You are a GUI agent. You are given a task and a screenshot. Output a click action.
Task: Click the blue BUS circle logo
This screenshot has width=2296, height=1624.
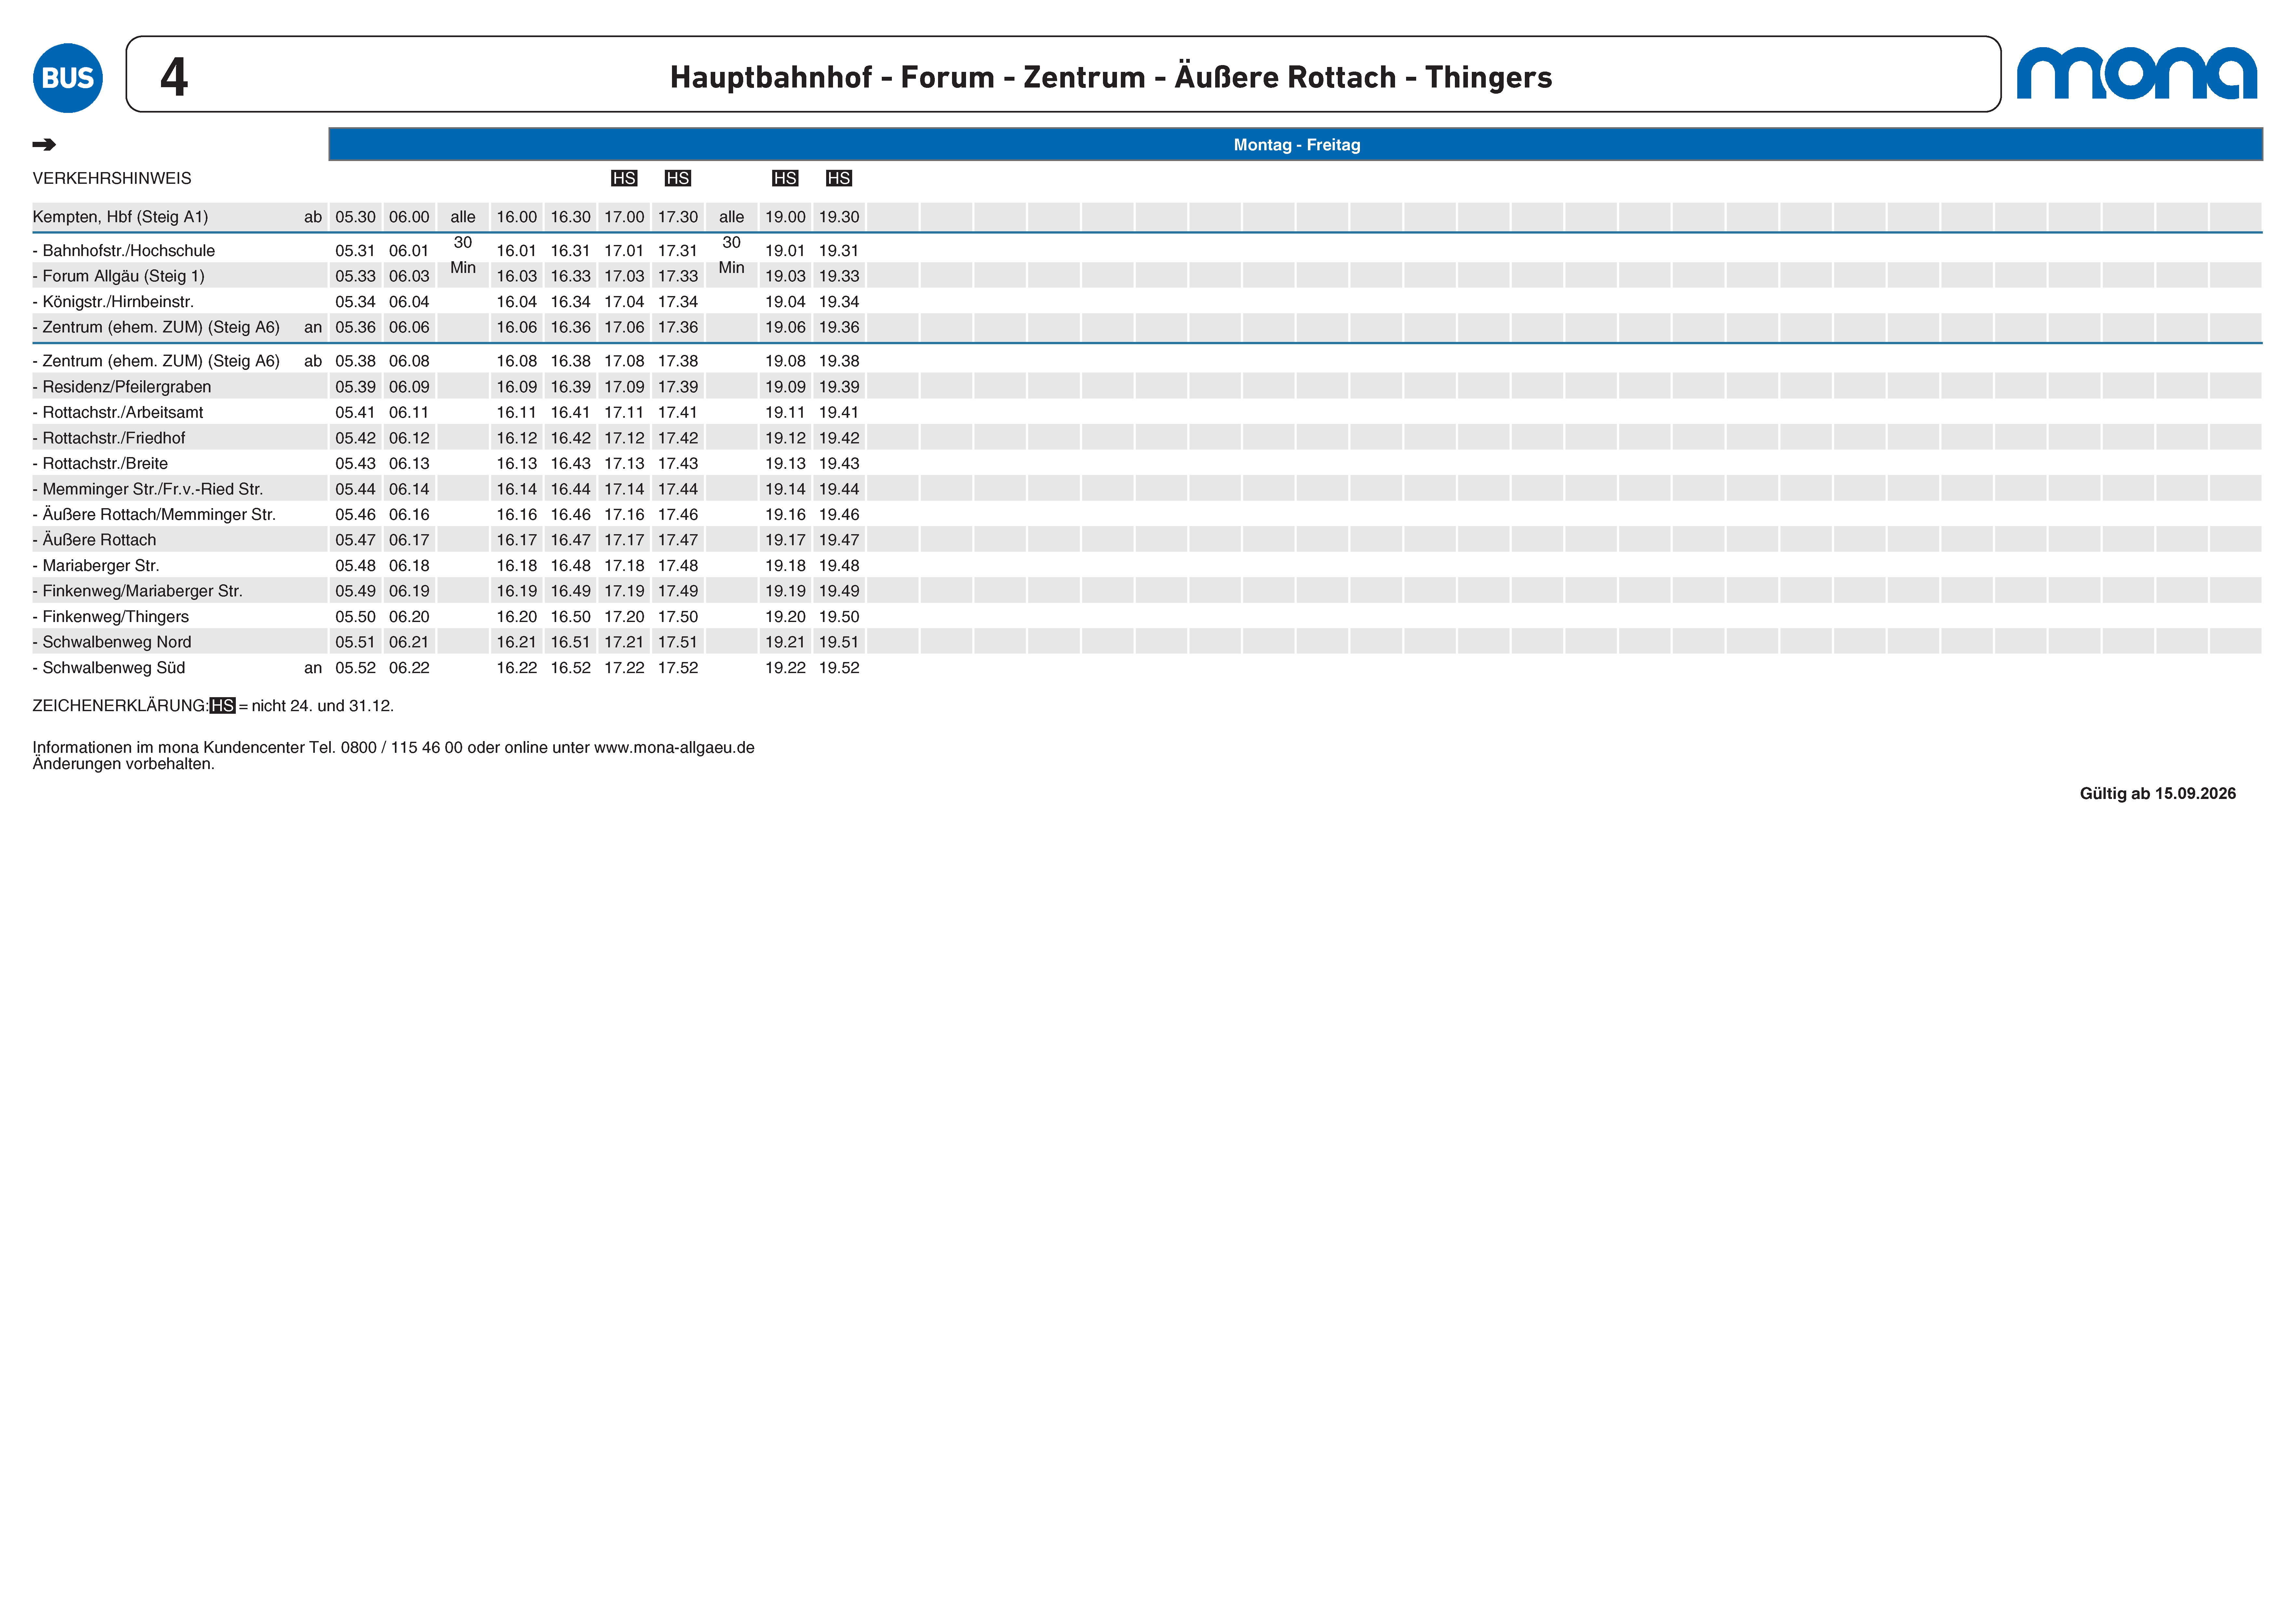click(x=68, y=78)
